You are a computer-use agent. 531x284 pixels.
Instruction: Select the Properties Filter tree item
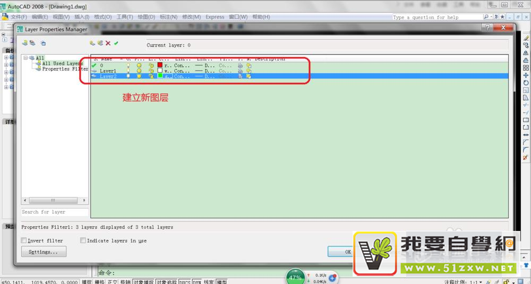tap(65, 69)
